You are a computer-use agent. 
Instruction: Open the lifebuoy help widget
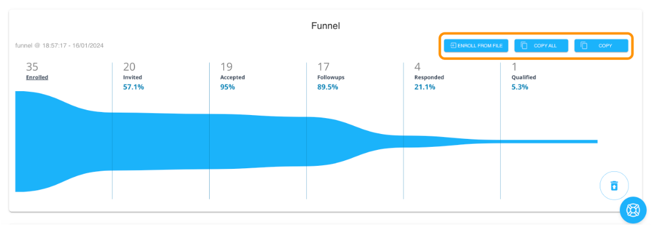coord(633,210)
